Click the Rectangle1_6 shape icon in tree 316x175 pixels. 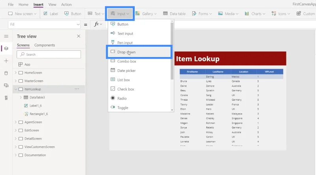(26, 114)
